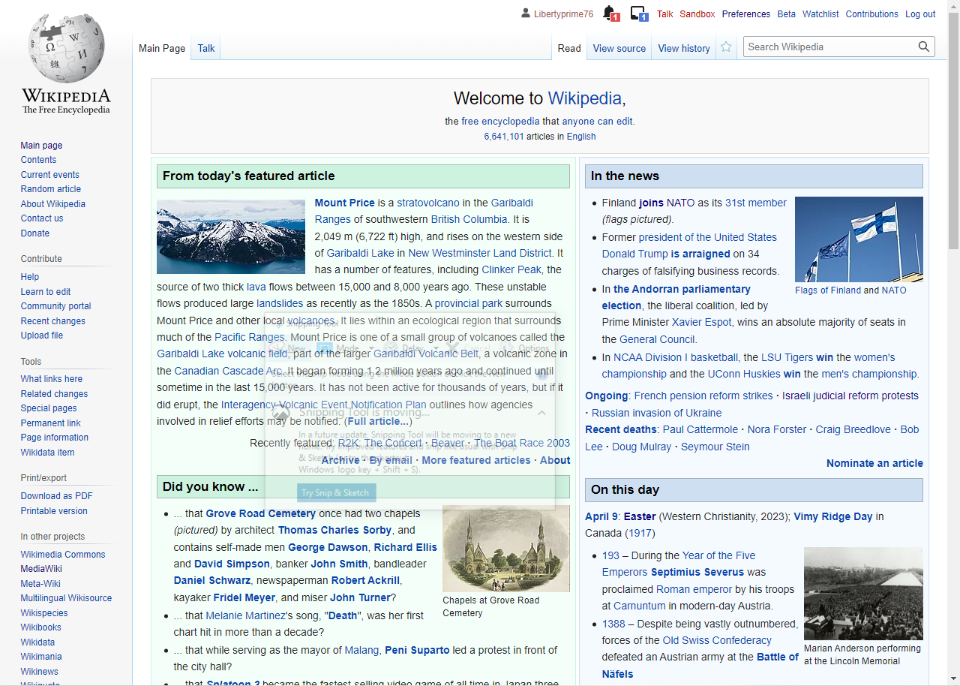960x686 pixels.
Task: Open the Vimy Ridge Day link
Action: [x=833, y=516]
